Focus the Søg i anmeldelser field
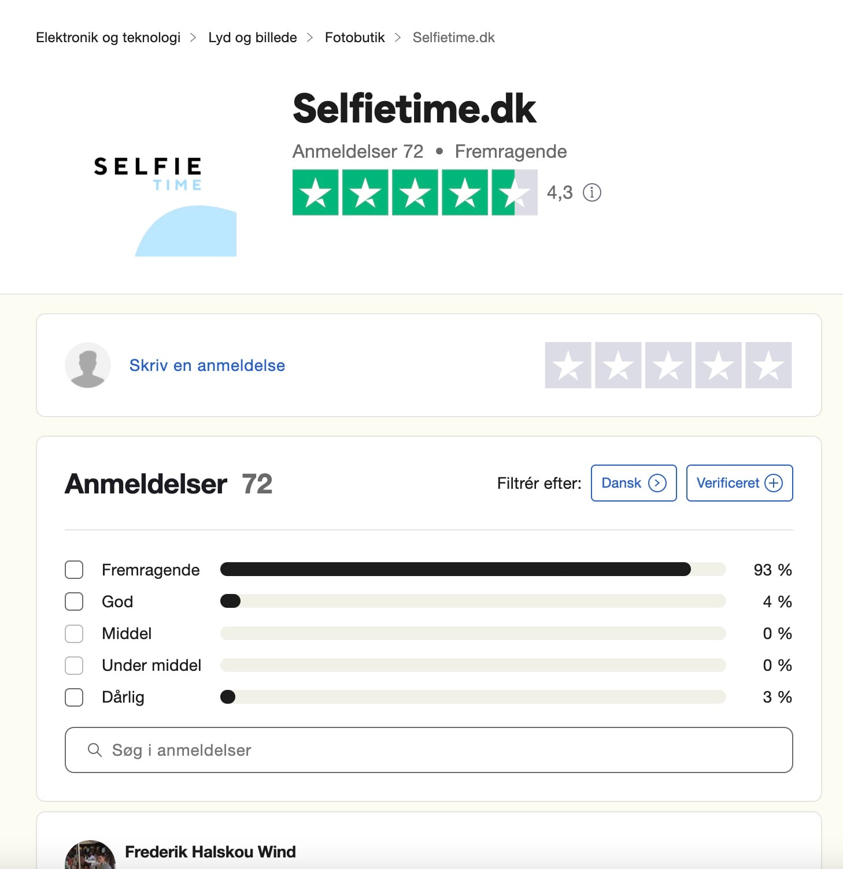The image size is (843, 869). point(439,750)
